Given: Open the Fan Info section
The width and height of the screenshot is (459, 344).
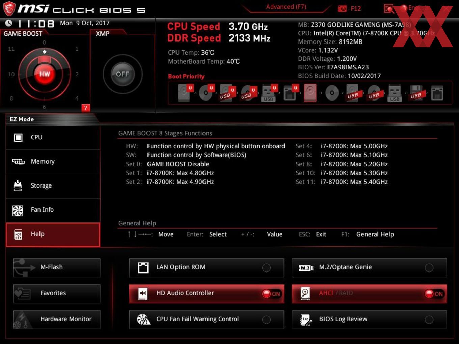Looking at the screenshot, I should [x=53, y=210].
